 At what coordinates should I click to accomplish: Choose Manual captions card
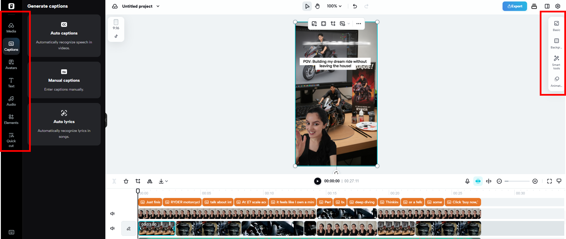click(64, 80)
